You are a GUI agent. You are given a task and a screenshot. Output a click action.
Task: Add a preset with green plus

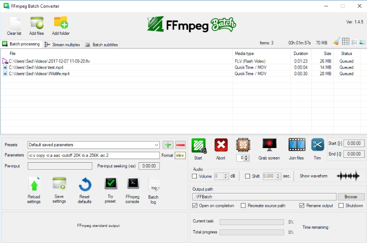[x=168, y=145]
